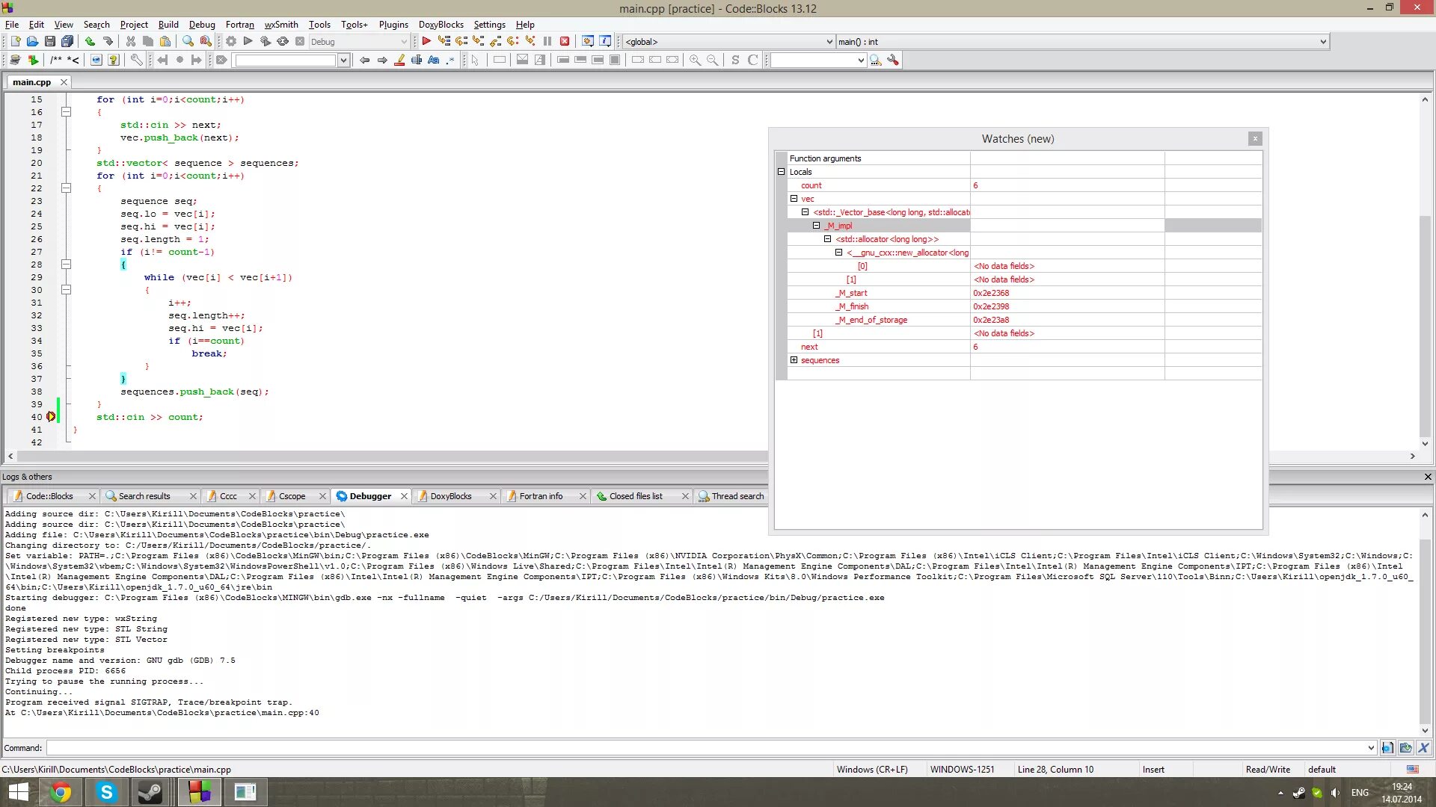Open the wxSmith menu

tap(281, 25)
